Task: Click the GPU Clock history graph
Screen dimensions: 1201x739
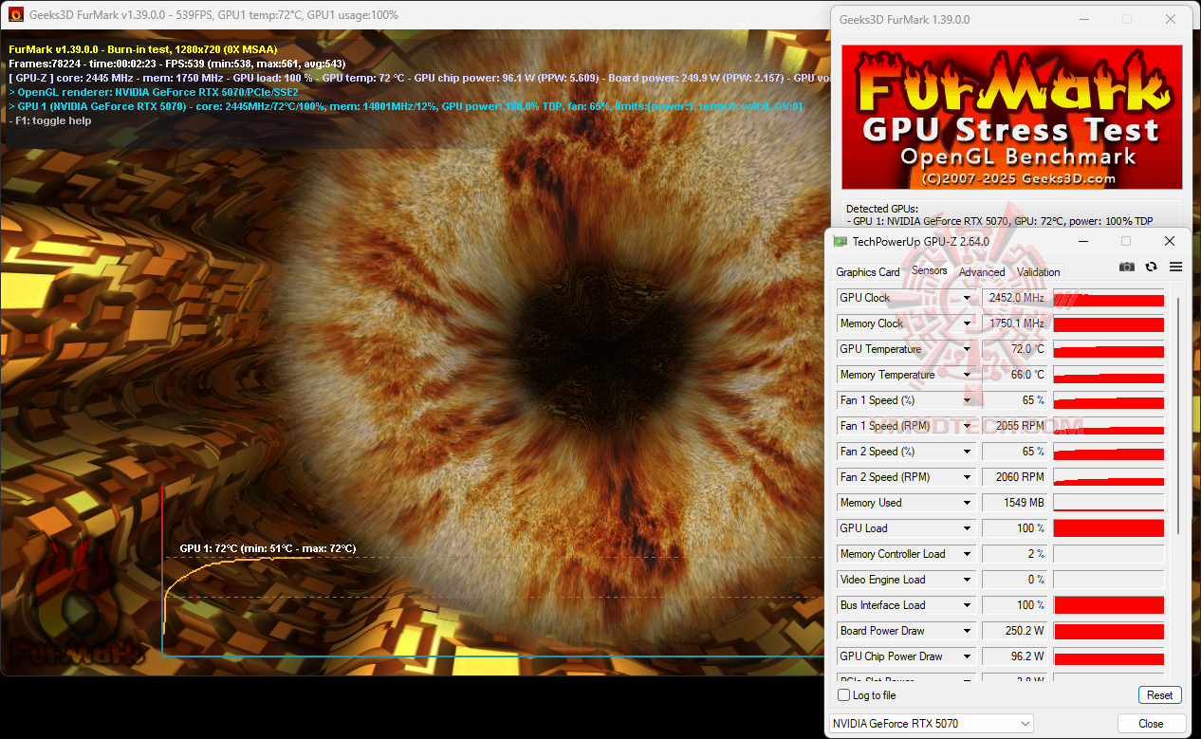Action: point(1108,298)
